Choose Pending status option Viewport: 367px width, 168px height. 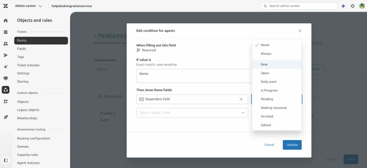(277, 99)
